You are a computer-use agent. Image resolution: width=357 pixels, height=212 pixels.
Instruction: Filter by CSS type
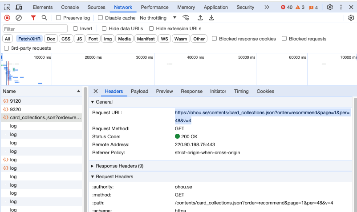[66, 39]
